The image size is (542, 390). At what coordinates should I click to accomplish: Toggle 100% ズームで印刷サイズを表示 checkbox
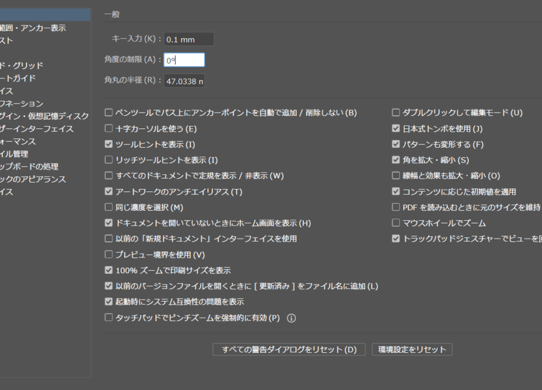(108, 270)
